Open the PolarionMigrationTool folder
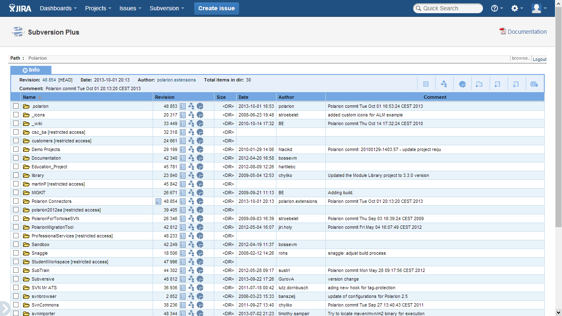 53,227
